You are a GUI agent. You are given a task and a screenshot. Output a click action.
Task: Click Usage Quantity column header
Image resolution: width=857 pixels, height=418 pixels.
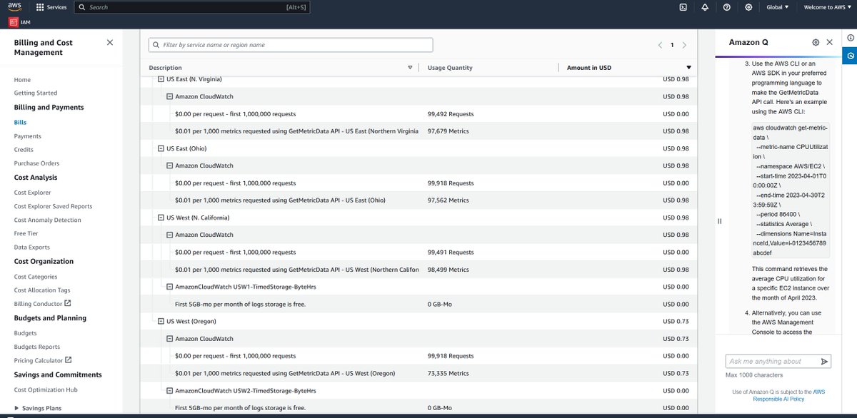[x=450, y=68]
